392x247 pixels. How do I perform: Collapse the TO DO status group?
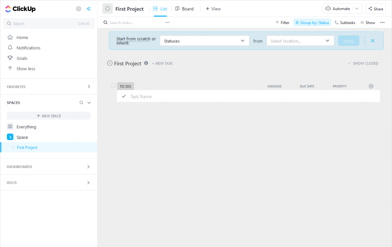click(113, 86)
